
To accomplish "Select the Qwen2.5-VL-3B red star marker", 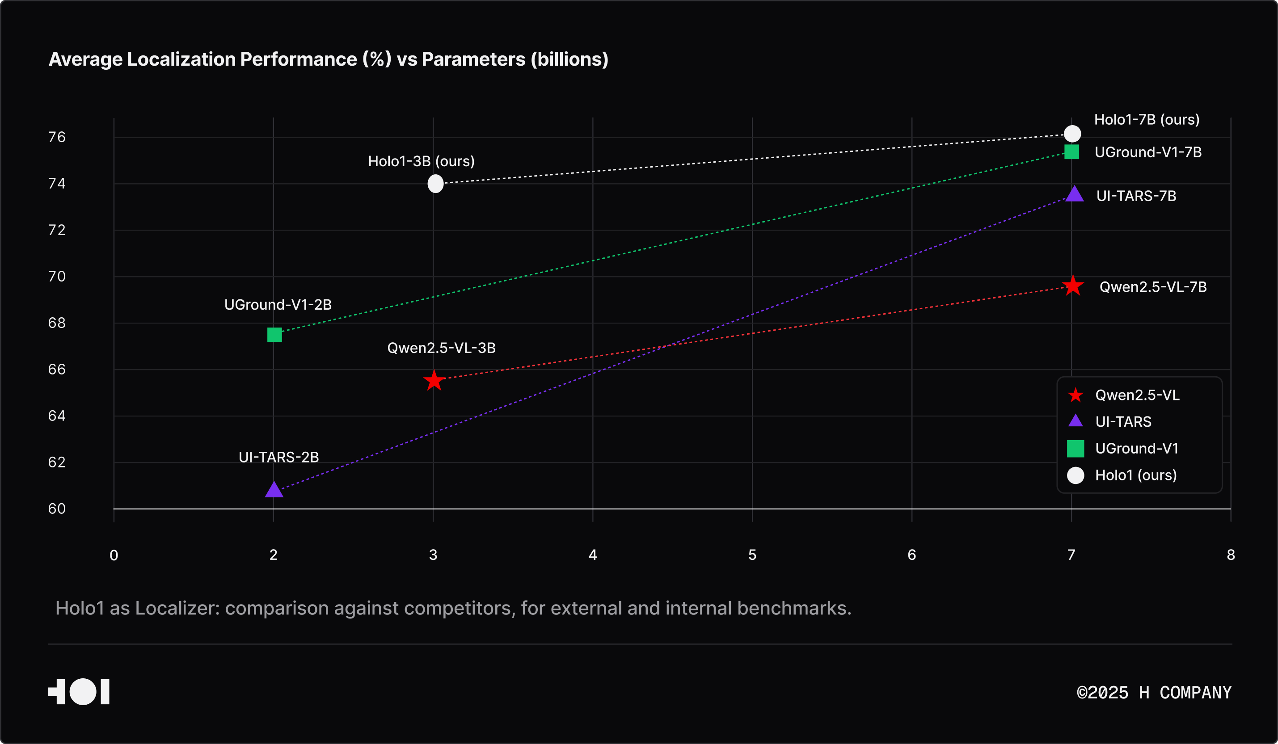I will click(x=434, y=380).
